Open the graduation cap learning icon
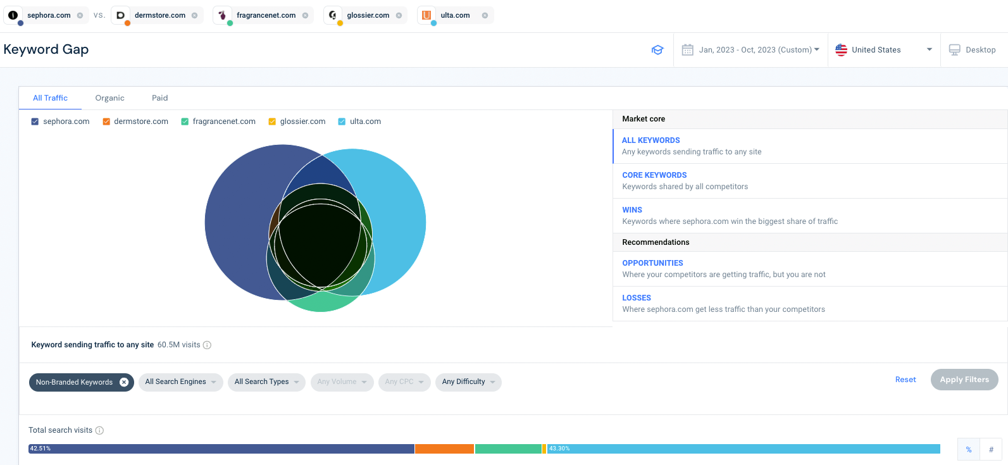This screenshot has width=1008, height=465. coord(657,50)
